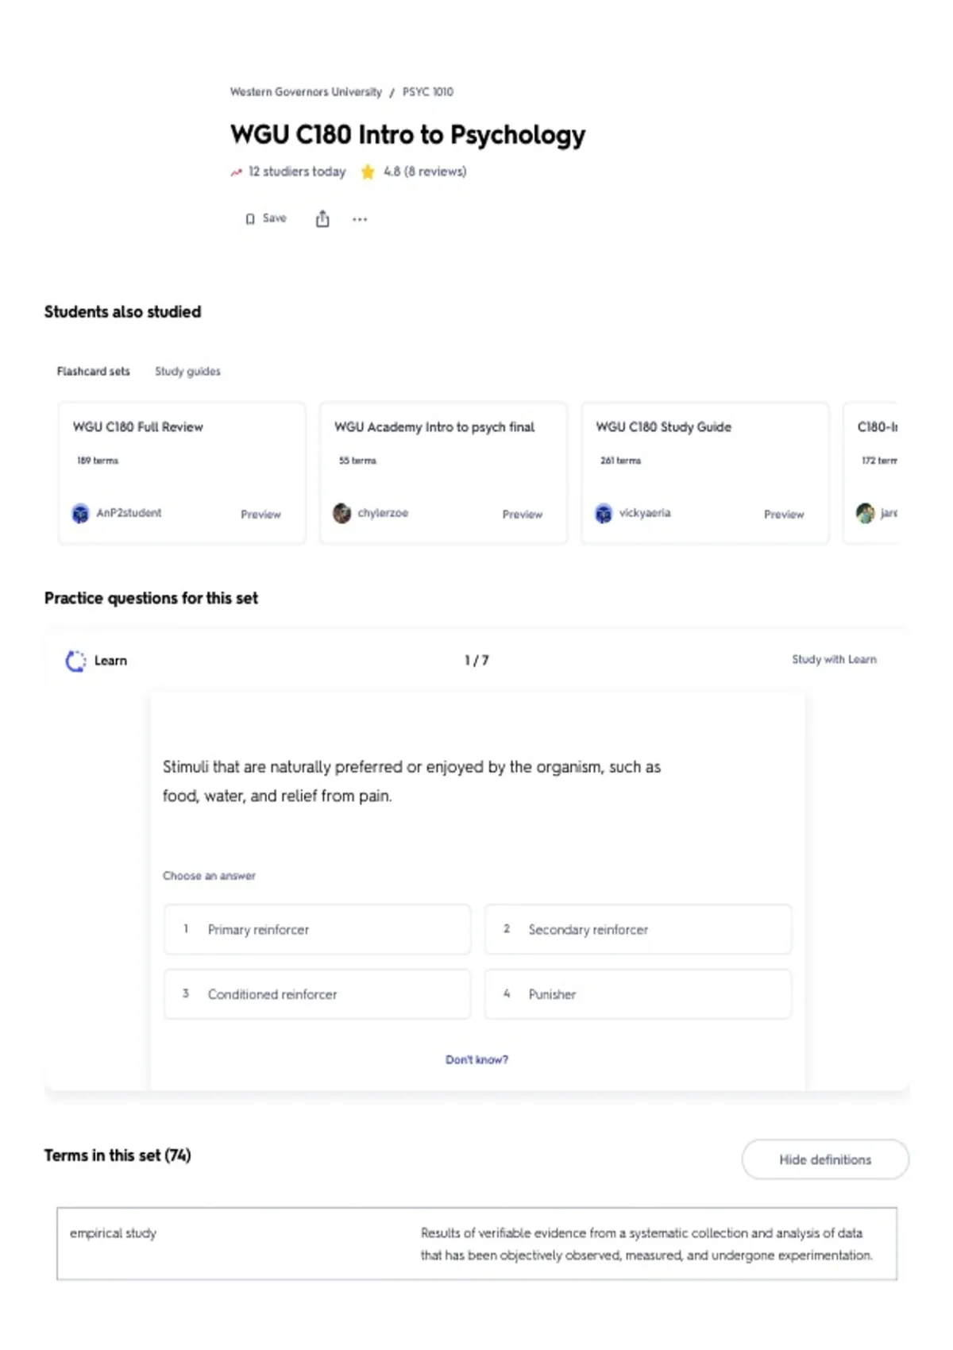
Task: Open the PSYC 1010 breadcrumb link
Action: point(428,92)
